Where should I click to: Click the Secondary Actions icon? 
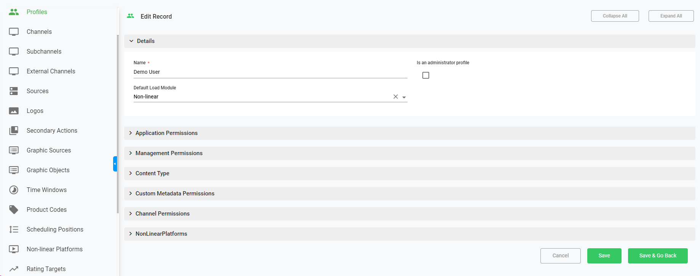[14, 131]
